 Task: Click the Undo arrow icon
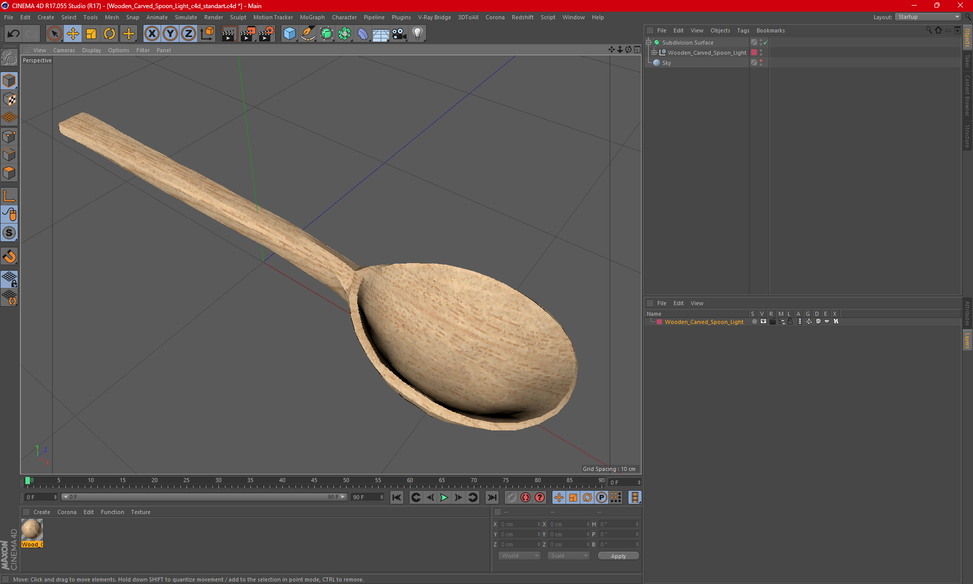14,34
